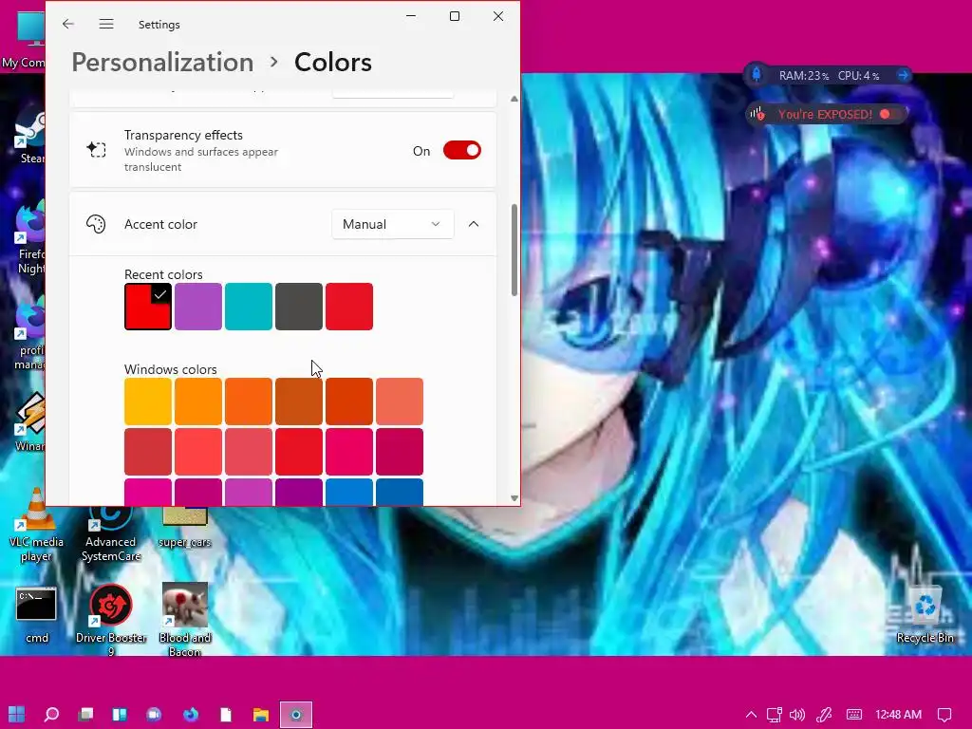Choose the purple recent color swatch
The height and width of the screenshot is (729, 972).
pyautogui.click(x=198, y=307)
